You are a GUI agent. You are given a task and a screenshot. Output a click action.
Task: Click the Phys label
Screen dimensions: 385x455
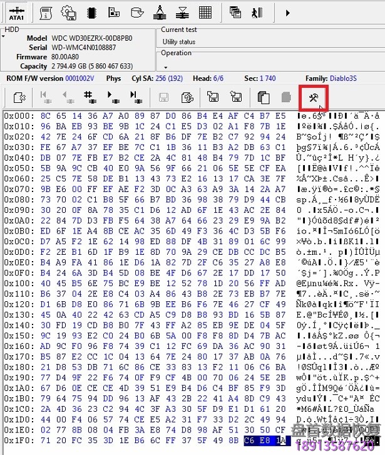(x=113, y=78)
